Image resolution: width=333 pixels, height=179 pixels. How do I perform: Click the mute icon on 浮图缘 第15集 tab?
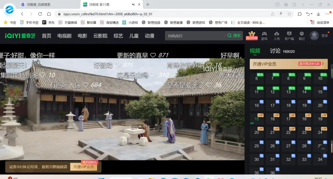pyautogui.click(x=134, y=4)
